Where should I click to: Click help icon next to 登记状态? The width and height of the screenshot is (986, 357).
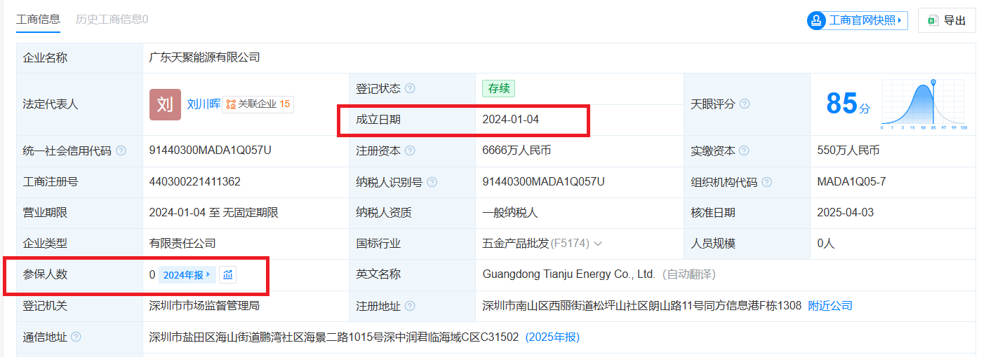[410, 89]
